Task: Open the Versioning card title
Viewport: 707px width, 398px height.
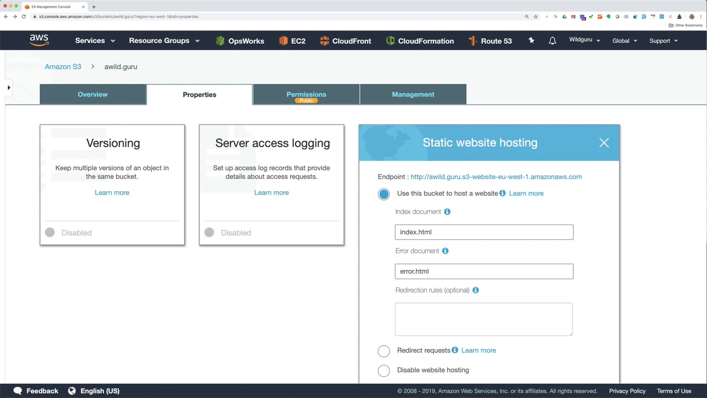Action: click(x=113, y=143)
